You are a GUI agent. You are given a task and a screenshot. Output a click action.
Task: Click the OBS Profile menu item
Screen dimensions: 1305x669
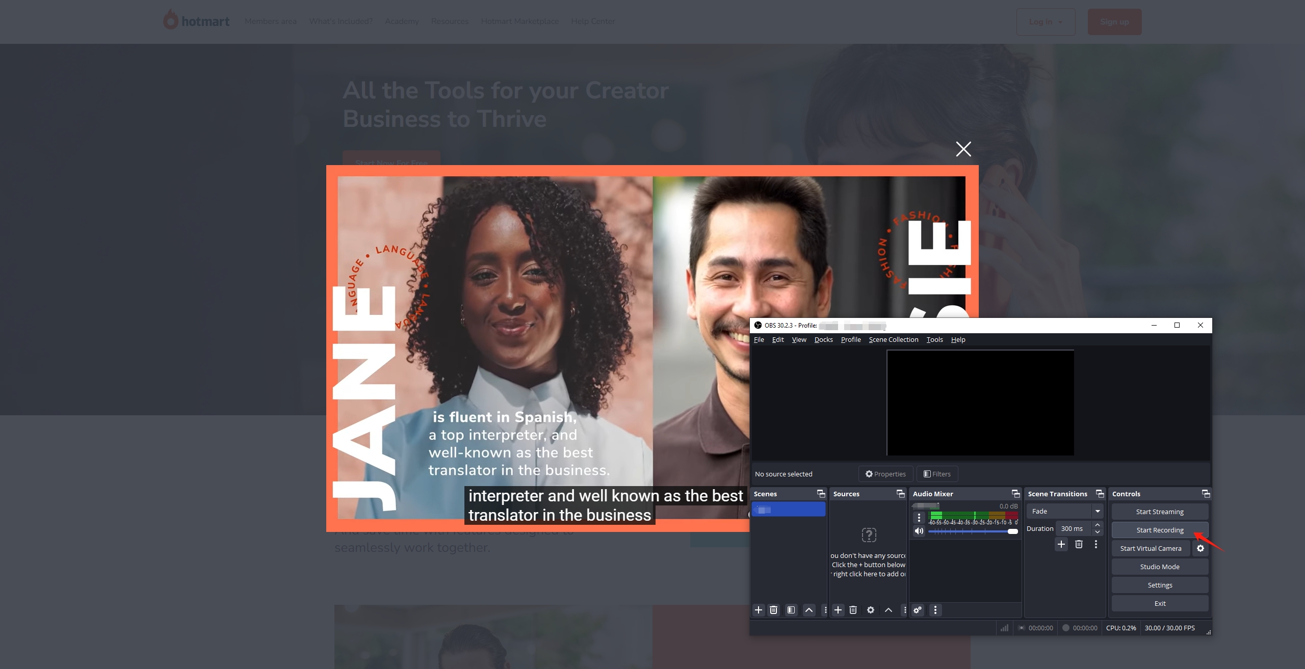tap(851, 340)
